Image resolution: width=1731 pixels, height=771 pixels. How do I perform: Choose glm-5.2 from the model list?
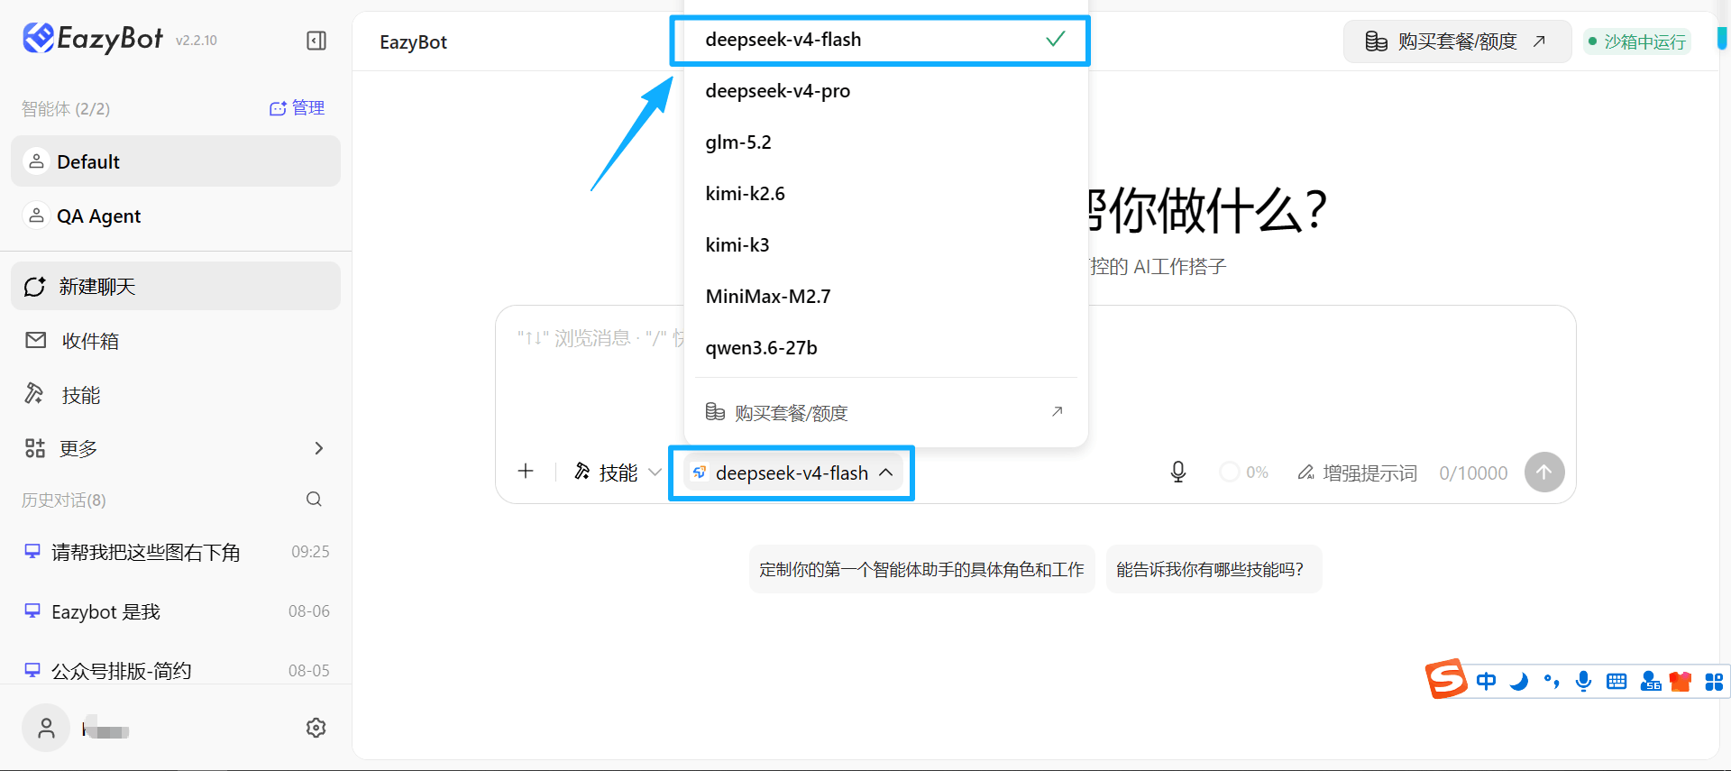coord(885,142)
